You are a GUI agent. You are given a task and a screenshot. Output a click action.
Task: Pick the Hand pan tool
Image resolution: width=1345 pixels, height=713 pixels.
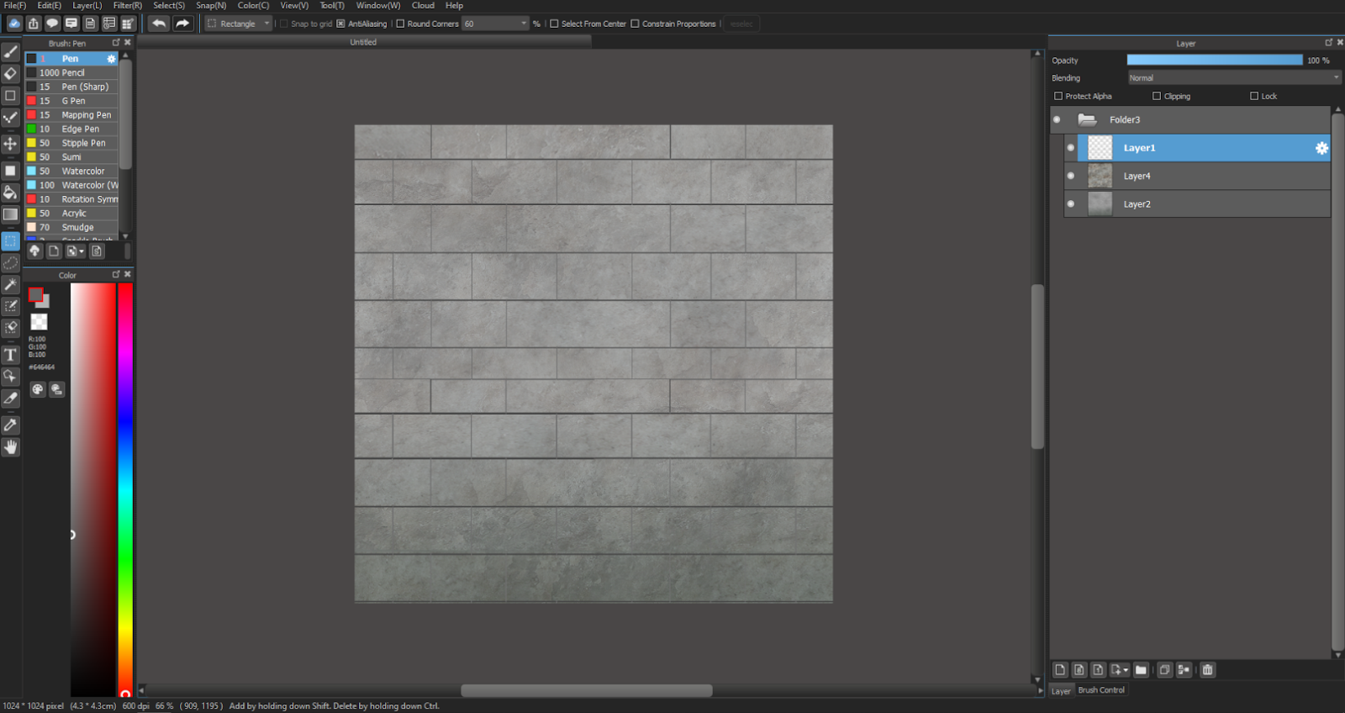(10, 447)
